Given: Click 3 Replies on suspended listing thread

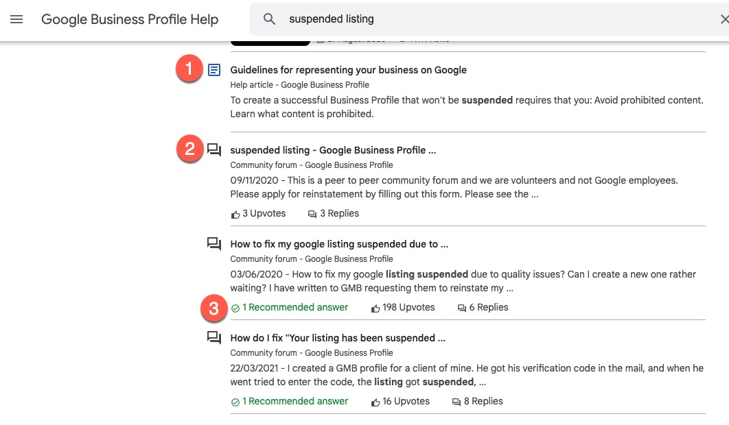Looking at the screenshot, I should point(339,214).
